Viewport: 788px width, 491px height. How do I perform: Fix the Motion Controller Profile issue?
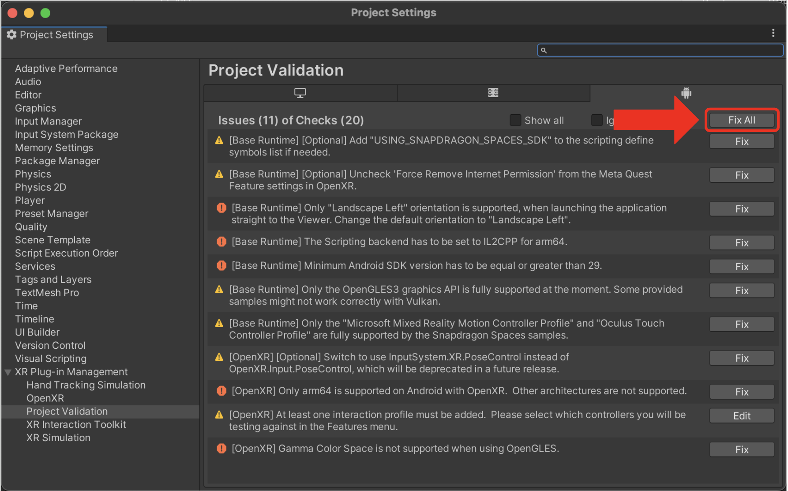pyautogui.click(x=742, y=325)
